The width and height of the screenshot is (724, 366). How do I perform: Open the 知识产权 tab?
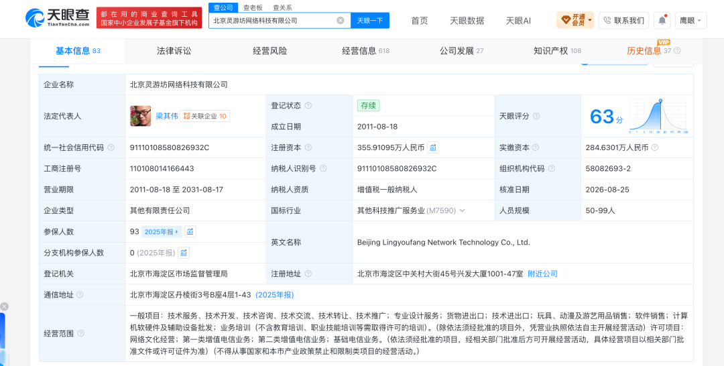[557, 51]
